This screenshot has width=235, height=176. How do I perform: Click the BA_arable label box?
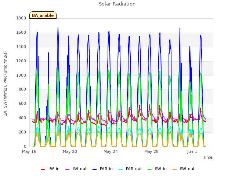[x=43, y=15]
